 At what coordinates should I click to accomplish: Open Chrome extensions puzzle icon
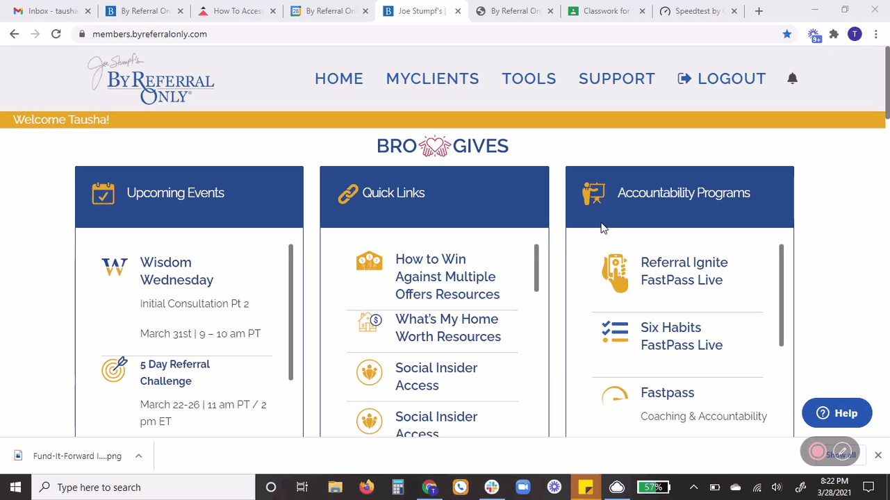click(x=834, y=34)
